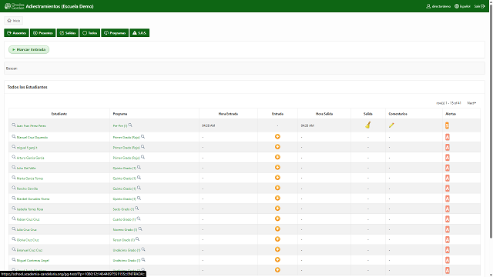
Task: Open Pre-Pre program link
Action: click(120, 126)
